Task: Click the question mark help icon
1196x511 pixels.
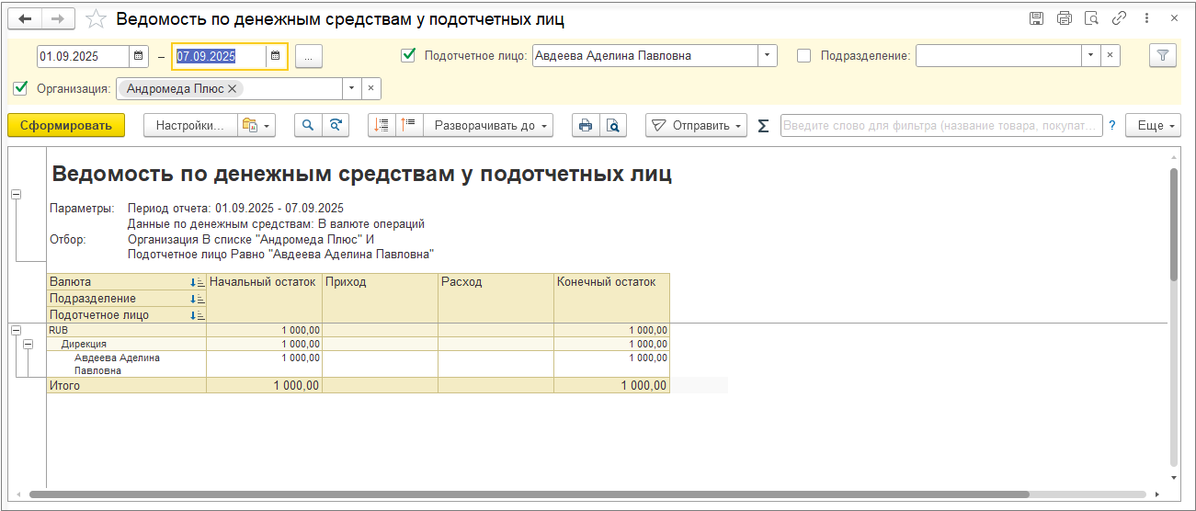Action: (1112, 126)
